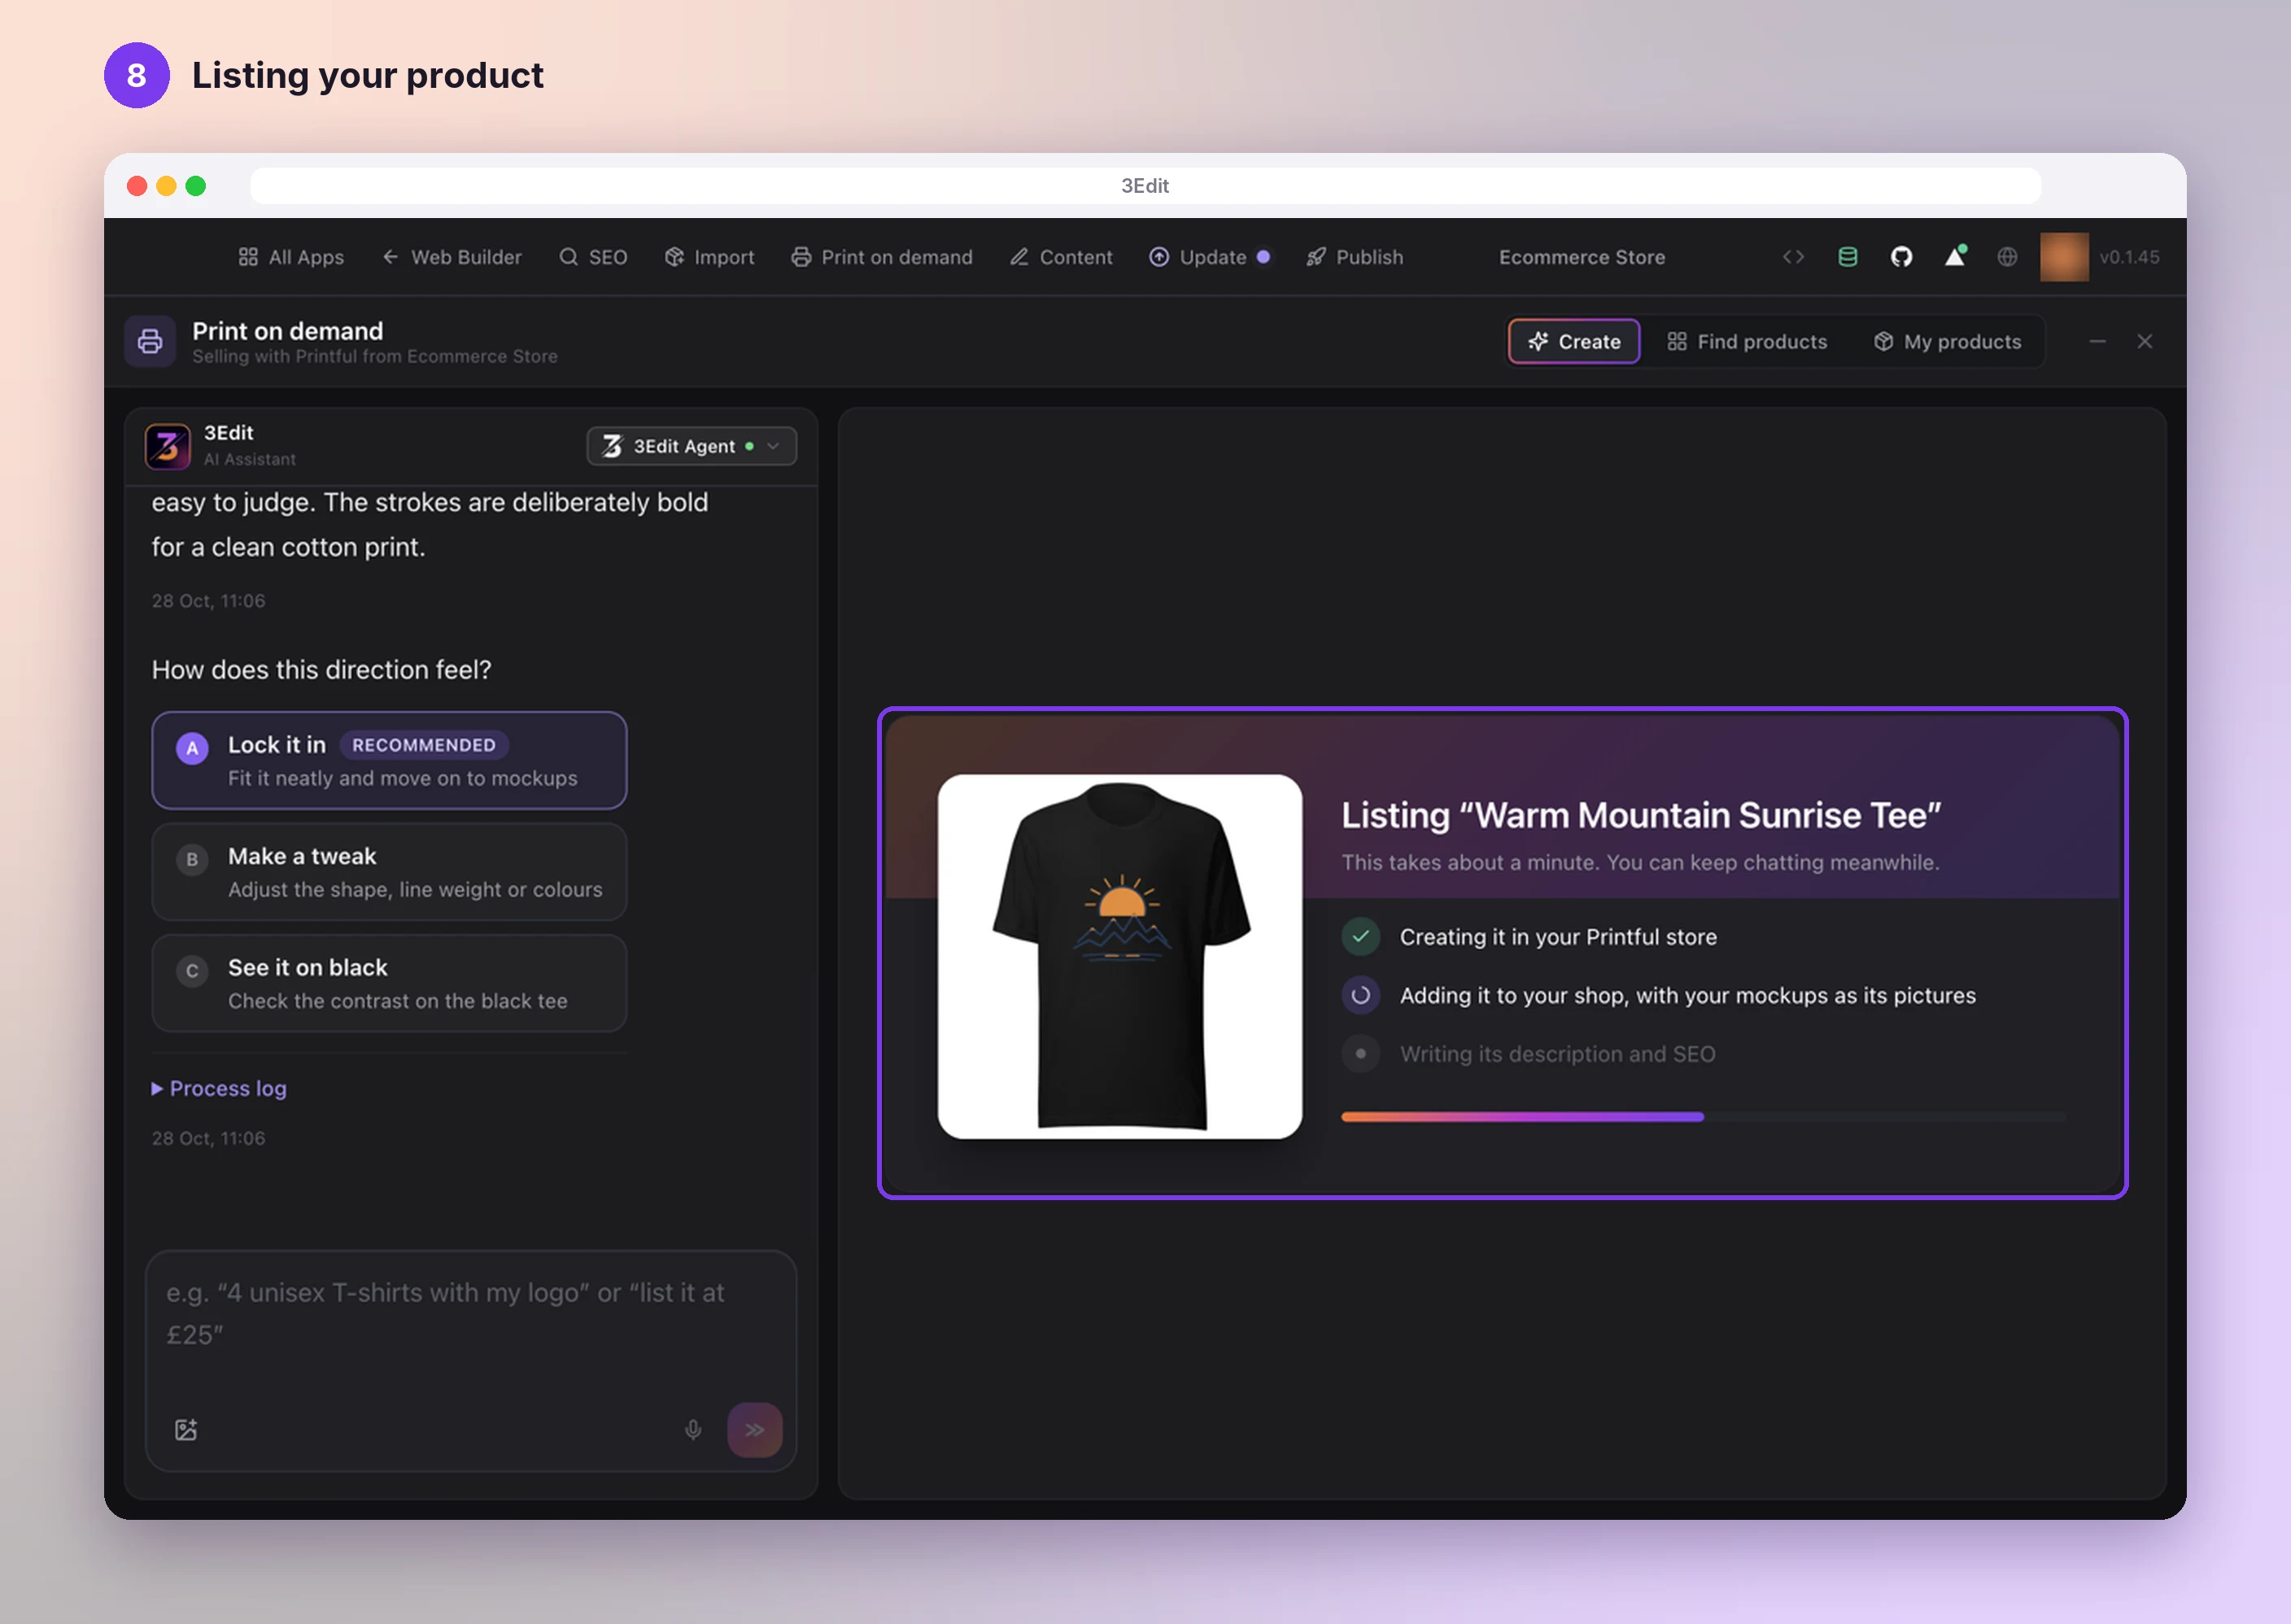Screen dimensions: 2291x1624
Task: Click the My products box icon
Action: [x=1883, y=341]
